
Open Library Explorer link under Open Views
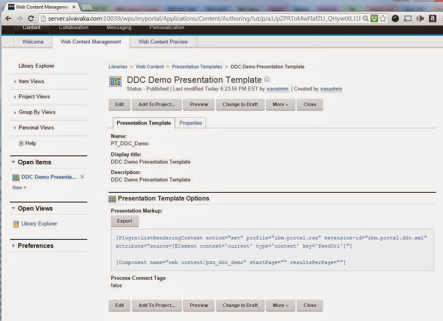(x=39, y=224)
